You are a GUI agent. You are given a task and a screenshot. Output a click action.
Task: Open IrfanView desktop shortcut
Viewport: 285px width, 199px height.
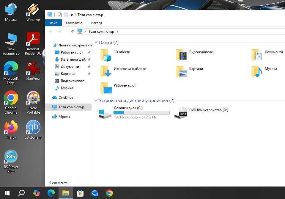coord(33,71)
